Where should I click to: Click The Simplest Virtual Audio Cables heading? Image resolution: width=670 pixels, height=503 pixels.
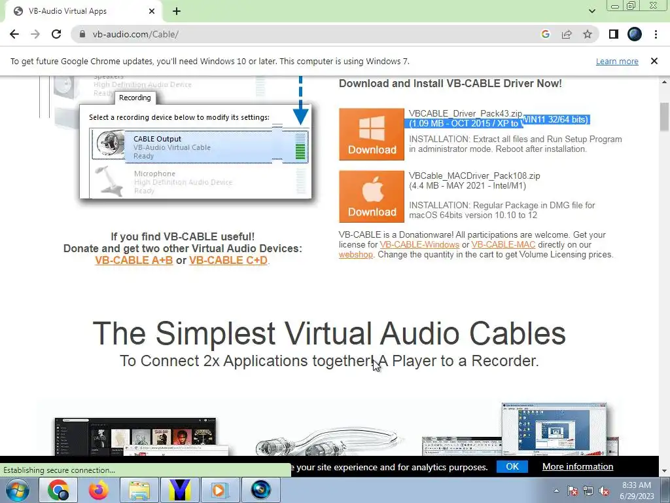(329, 333)
